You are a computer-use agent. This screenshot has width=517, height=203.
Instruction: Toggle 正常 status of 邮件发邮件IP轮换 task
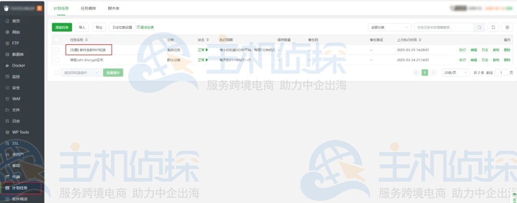203,50
